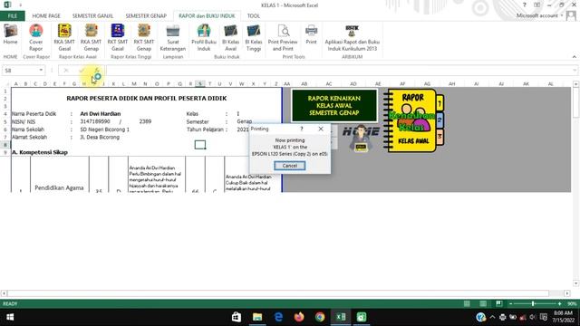Click the formula bar input
The image size is (580, 326).
(x=338, y=71)
